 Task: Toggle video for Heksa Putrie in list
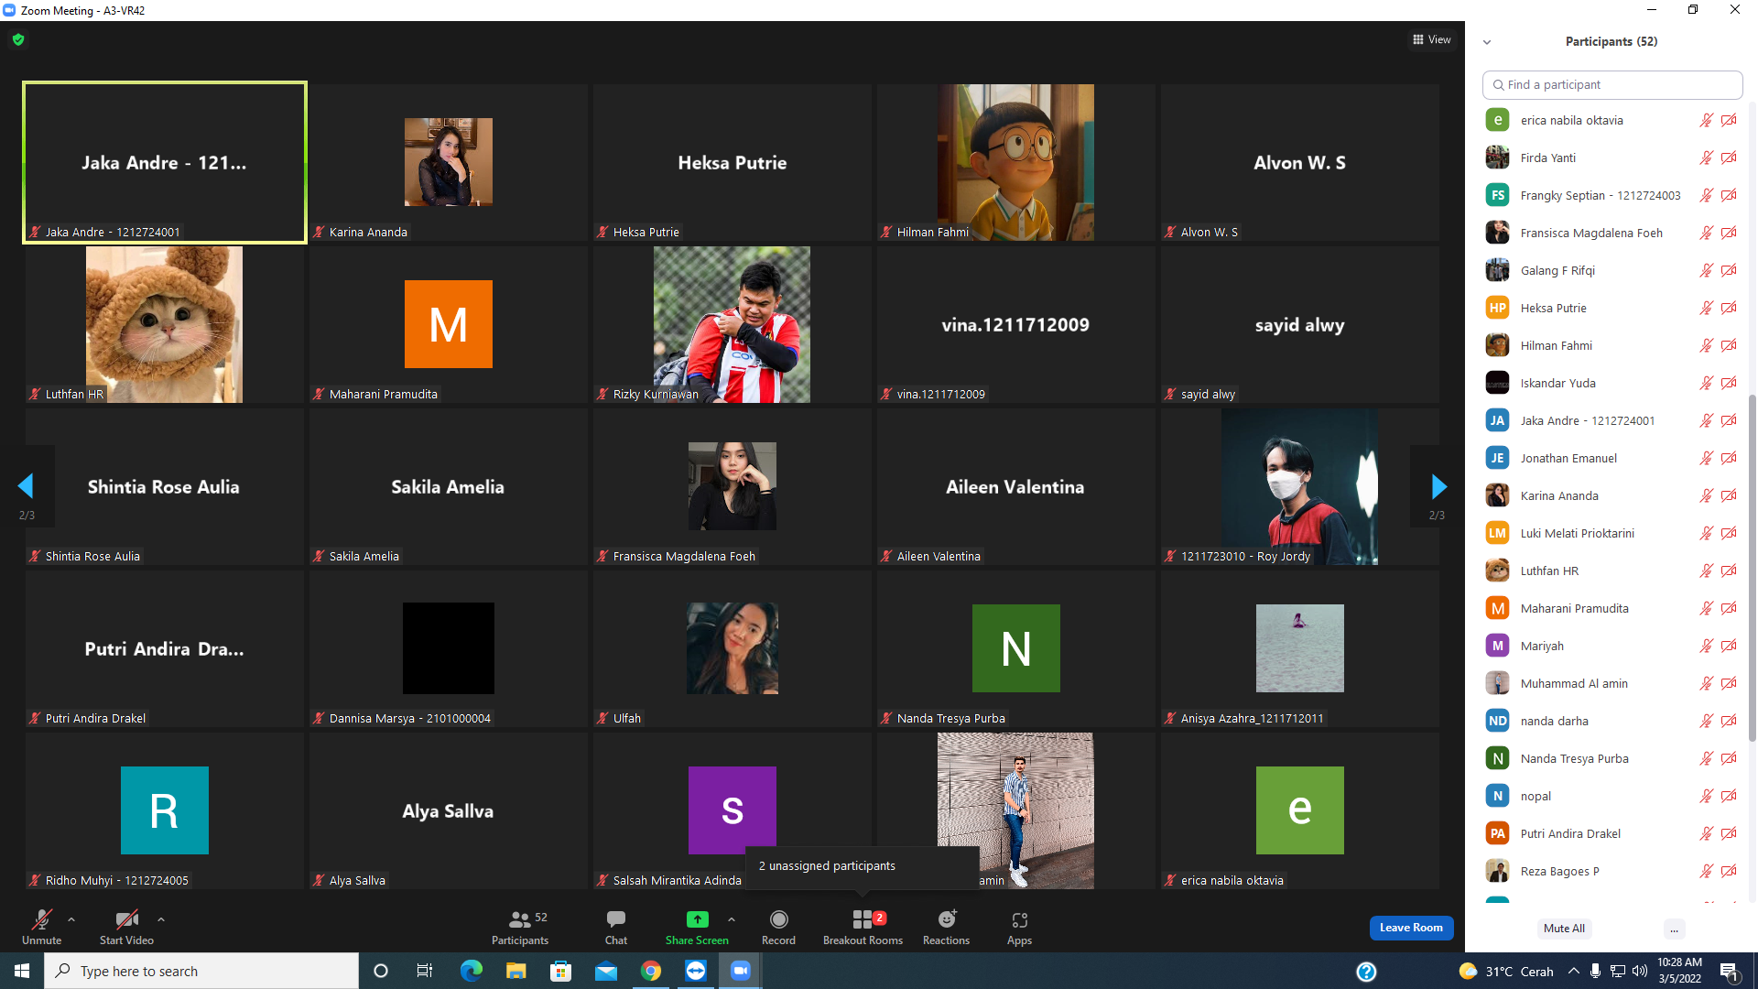(1729, 308)
